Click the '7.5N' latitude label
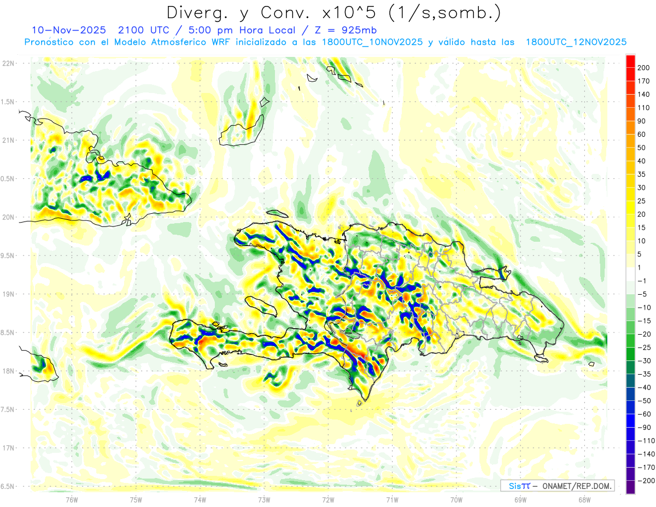656x507 pixels. click(x=8, y=410)
